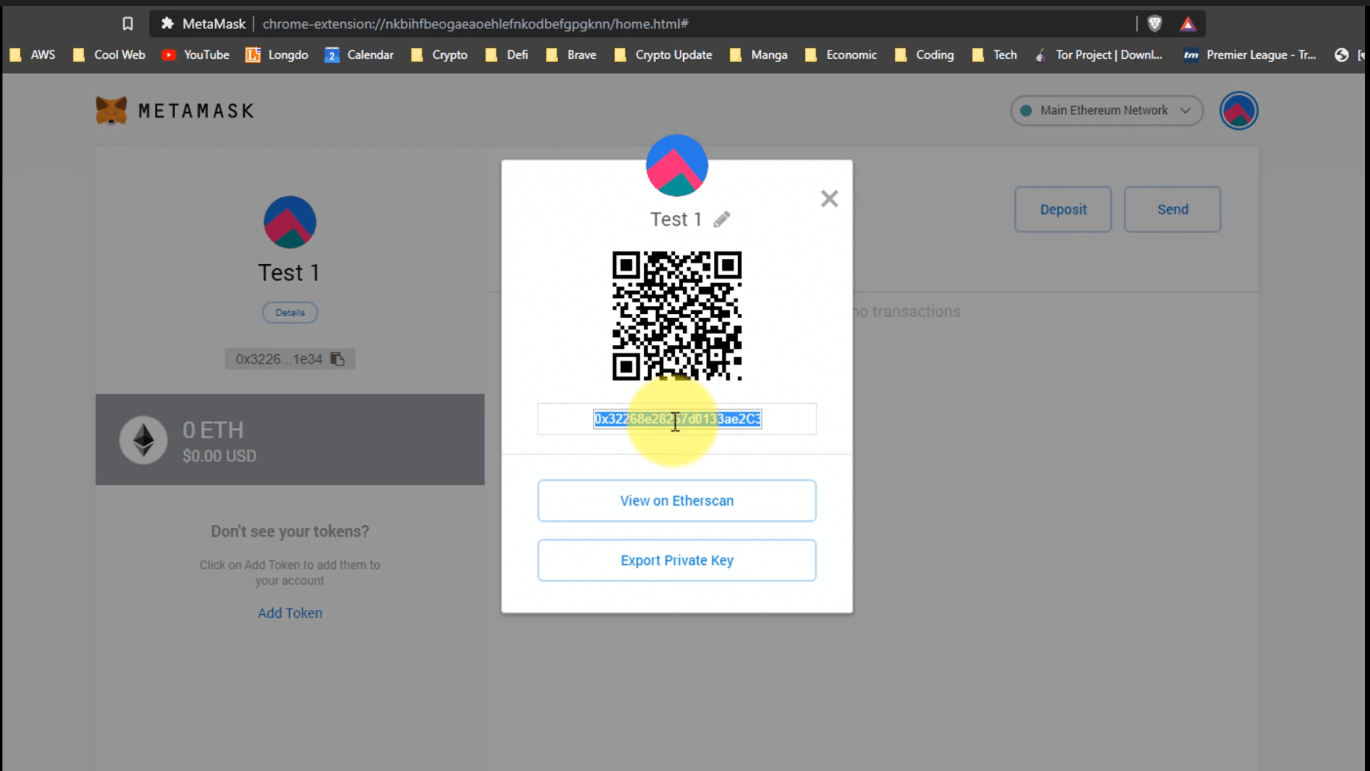Open the Main Ethereum Network dropdown
This screenshot has height=771, width=1370.
(1107, 110)
